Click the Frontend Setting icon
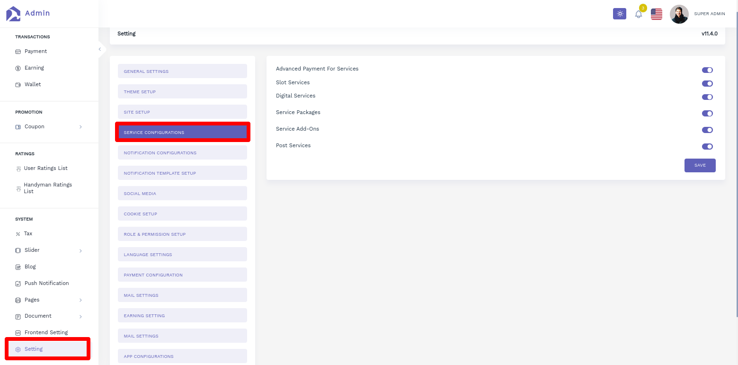 [x=18, y=333]
